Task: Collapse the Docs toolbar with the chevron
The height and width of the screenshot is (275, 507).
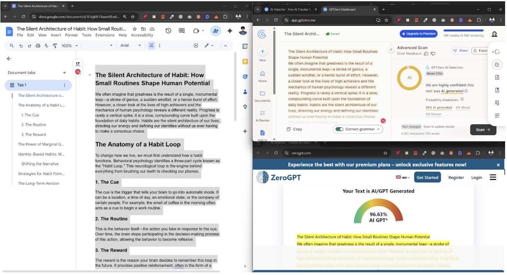Action: coord(225,46)
